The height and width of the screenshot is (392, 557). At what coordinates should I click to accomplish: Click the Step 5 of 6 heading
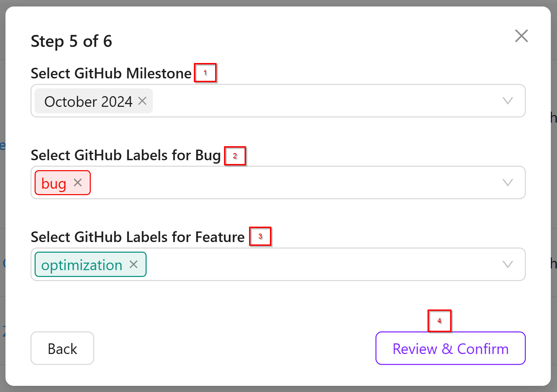click(x=71, y=41)
